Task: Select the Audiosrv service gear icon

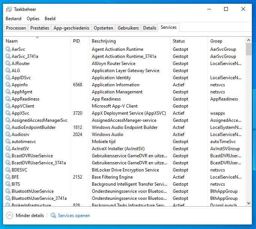Action: tap(8, 134)
